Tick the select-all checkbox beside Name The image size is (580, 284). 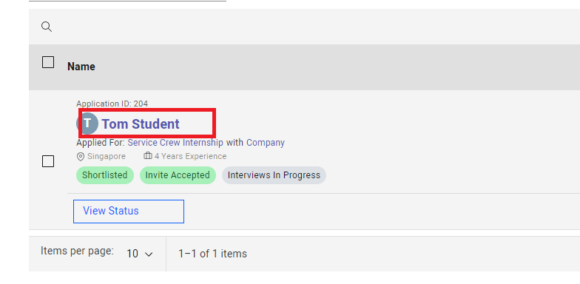coord(48,62)
